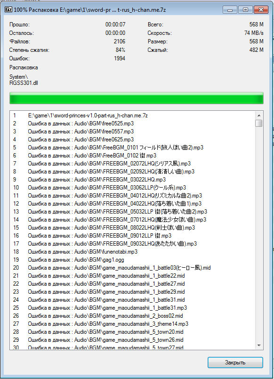
Task: Click the Скорость value 74 MB/s
Action: [254, 33]
